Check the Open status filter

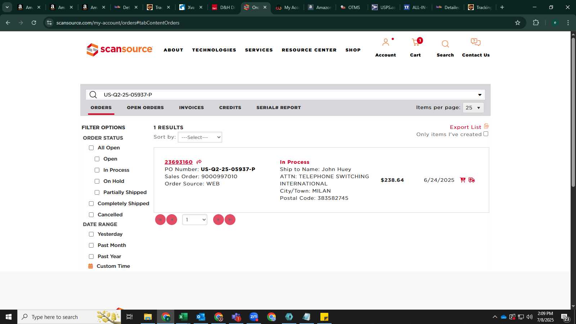(x=97, y=159)
